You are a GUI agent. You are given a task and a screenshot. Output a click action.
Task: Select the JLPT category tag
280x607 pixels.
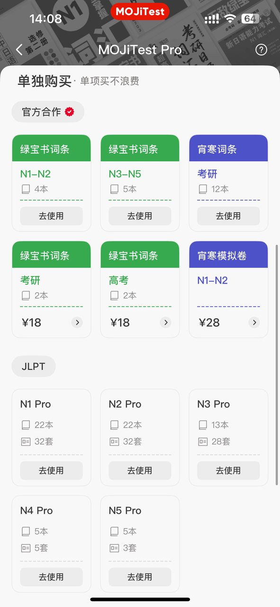coord(34,367)
